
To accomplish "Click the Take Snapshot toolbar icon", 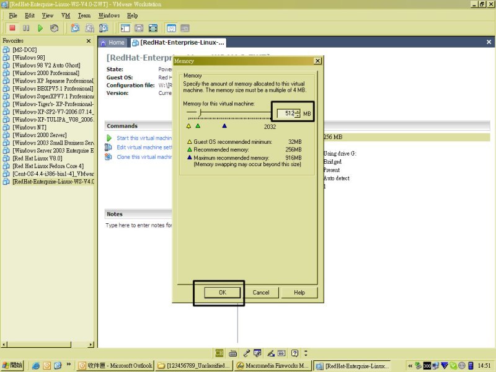I will 75,28.
